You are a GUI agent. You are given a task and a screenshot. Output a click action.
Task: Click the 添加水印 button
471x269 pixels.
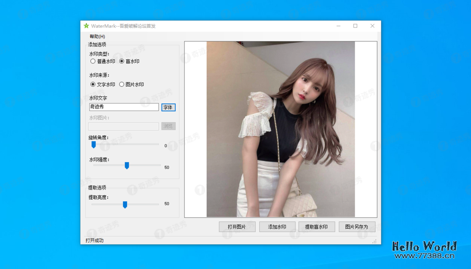click(x=277, y=227)
